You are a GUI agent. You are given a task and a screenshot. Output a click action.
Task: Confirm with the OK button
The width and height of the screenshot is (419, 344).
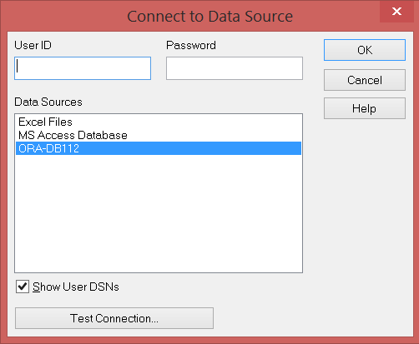(365, 50)
